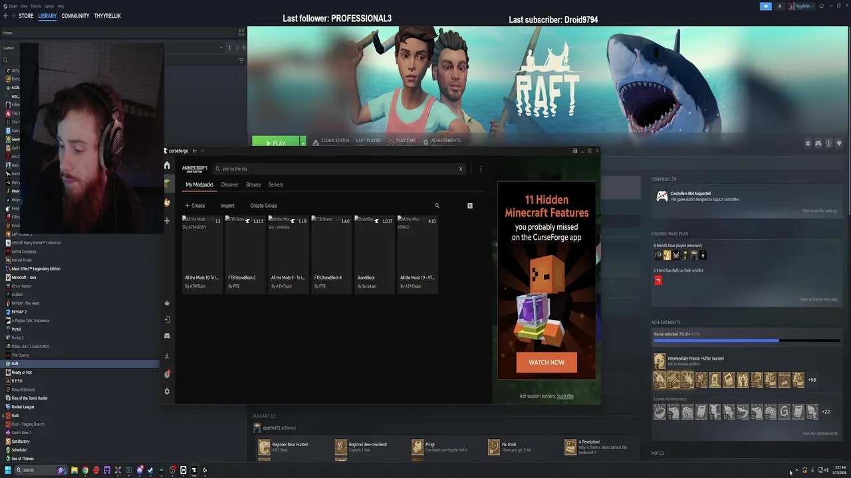Open Help menu in Steam
851x478 pixels.
click(x=61, y=6)
